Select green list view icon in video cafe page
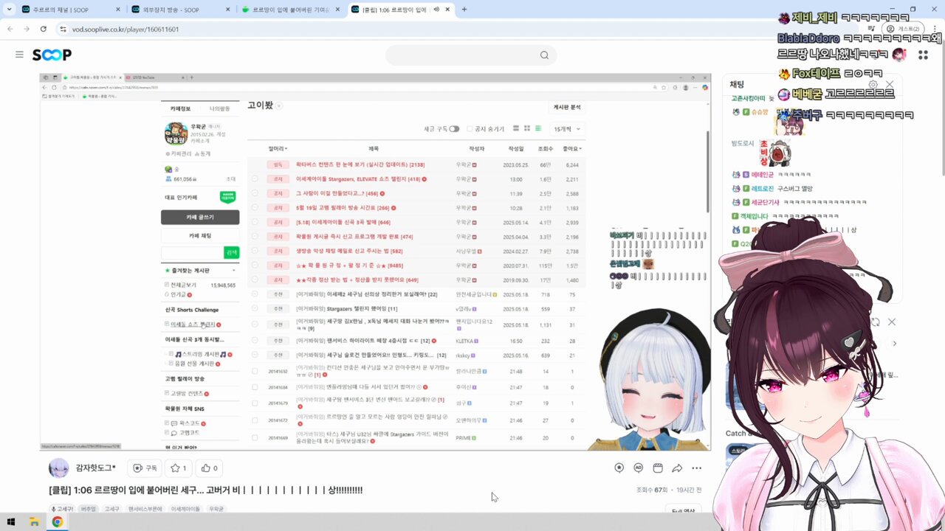The height and width of the screenshot is (531, 945). pos(538,128)
